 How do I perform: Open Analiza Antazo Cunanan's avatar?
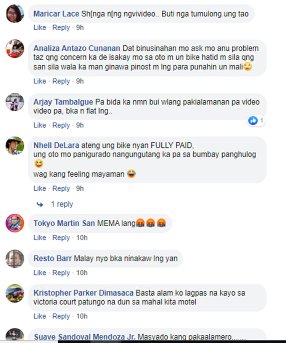click(x=15, y=48)
